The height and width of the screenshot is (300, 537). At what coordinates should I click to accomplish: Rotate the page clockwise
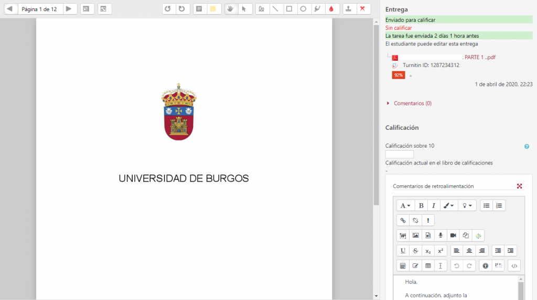(x=182, y=9)
